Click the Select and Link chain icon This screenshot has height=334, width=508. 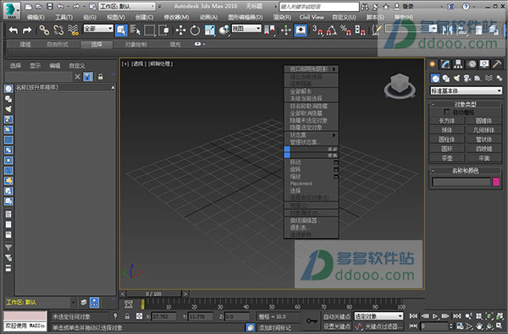pyautogui.click(x=44, y=30)
